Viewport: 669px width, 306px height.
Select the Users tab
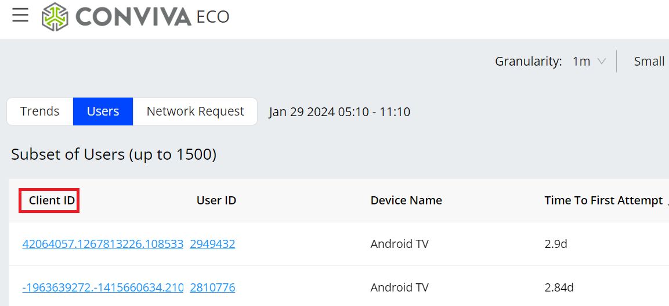point(103,111)
